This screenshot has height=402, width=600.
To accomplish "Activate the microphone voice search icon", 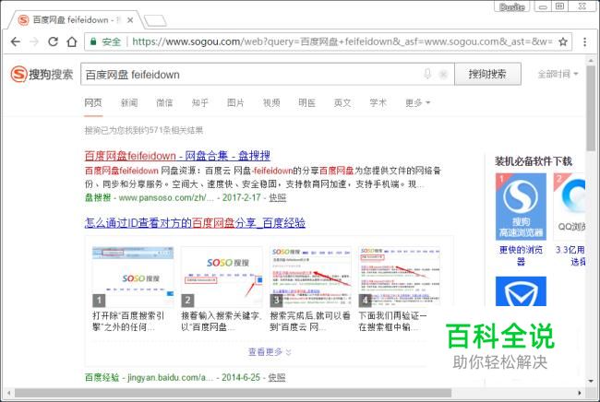I will 427,74.
